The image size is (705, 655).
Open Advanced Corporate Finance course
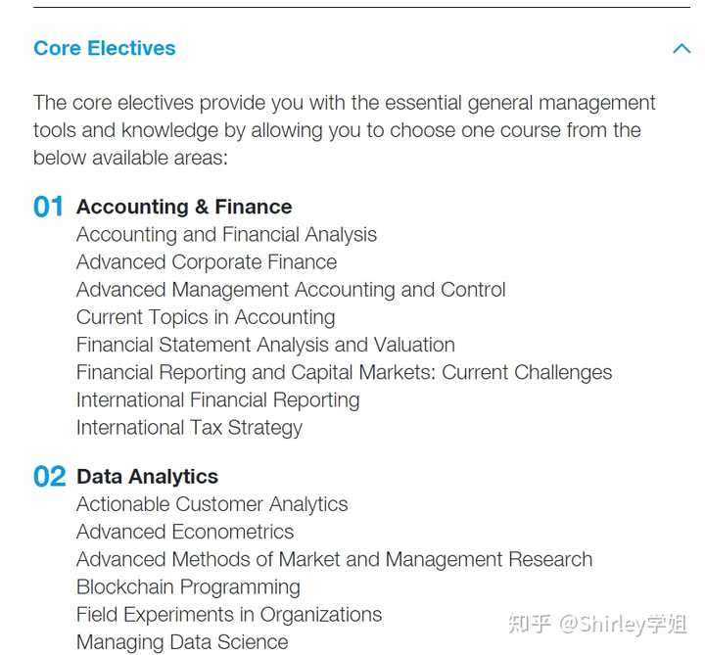pos(207,262)
